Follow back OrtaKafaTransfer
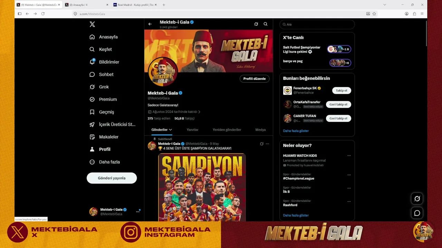The width and height of the screenshot is (442, 248). 338,104
